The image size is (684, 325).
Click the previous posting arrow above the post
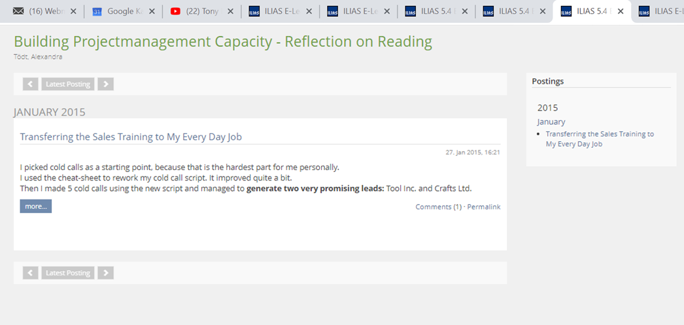pyautogui.click(x=30, y=84)
